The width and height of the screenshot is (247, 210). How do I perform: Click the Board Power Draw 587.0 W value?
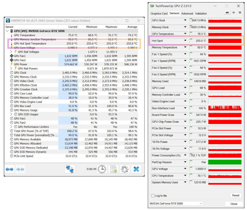[198, 115]
